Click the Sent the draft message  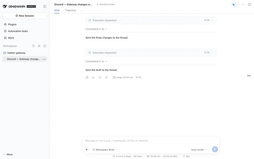[x=101, y=70]
